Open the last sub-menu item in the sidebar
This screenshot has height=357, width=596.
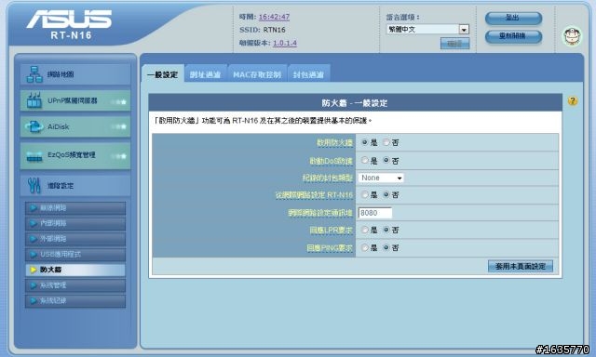(75, 301)
